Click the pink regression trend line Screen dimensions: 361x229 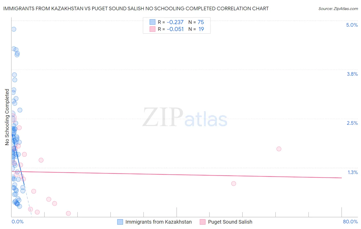click(x=177, y=175)
